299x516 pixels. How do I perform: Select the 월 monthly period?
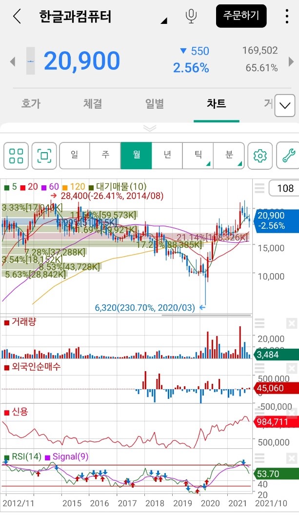coord(136,156)
